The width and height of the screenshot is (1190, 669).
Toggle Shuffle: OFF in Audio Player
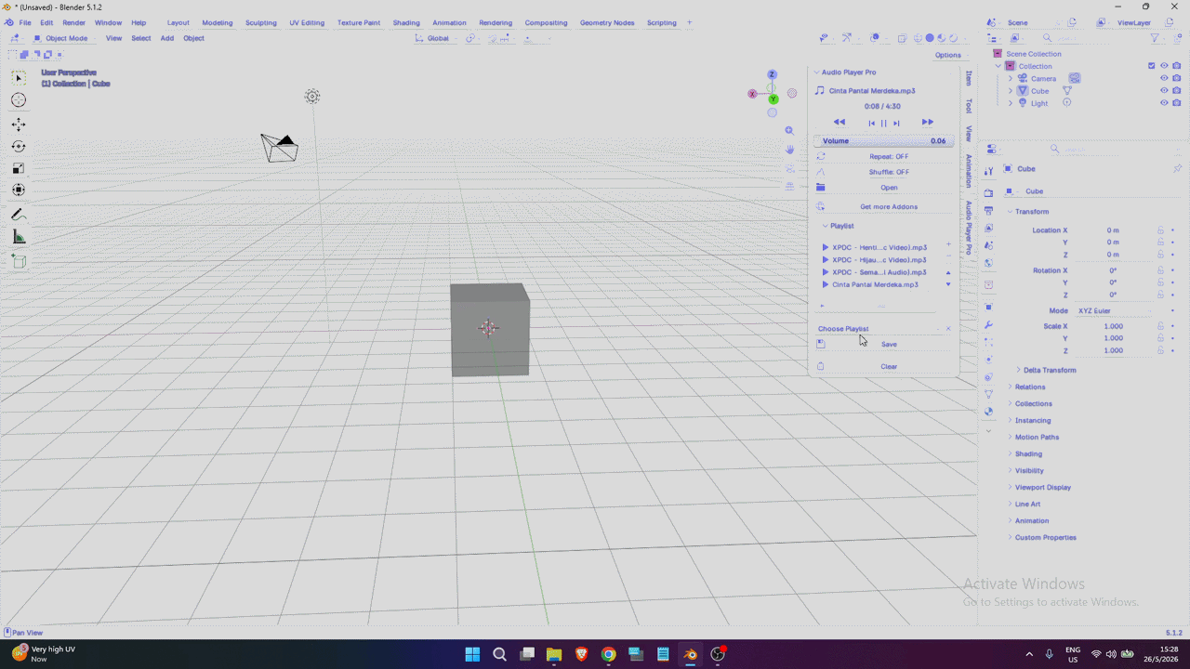[889, 172]
